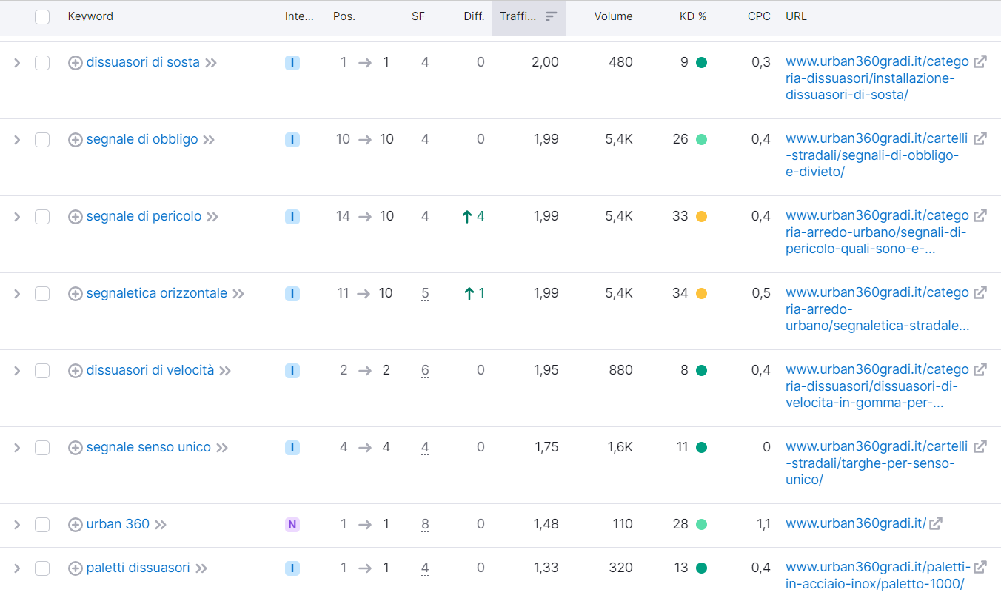1001x601 pixels.
Task: Open external link icon for segnaletica orizzontale URL
Action: point(980,293)
